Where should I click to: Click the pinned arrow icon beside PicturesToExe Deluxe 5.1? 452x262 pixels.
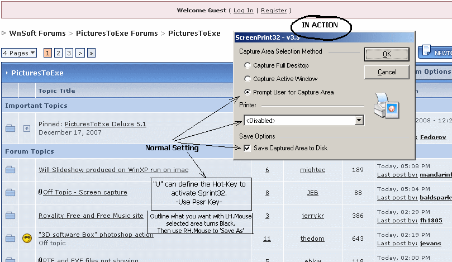(x=26, y=128)
